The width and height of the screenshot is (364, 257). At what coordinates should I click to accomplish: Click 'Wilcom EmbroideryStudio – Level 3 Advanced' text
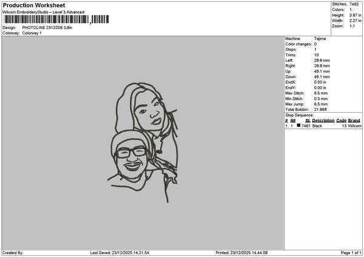point(44,12)
